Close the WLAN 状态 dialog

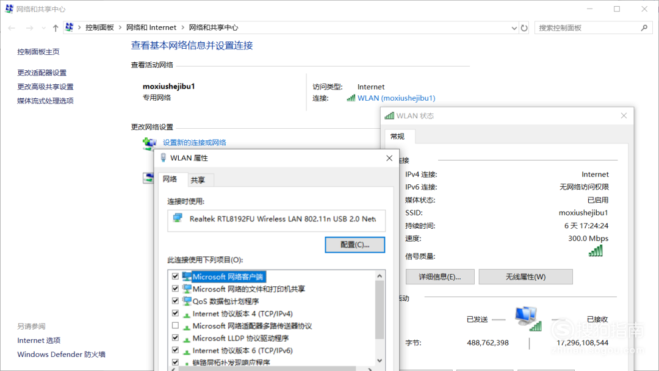pyautogui.click(x=624, y=115)
